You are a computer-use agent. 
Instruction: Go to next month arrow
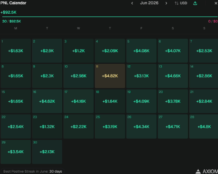pos(166,3)
